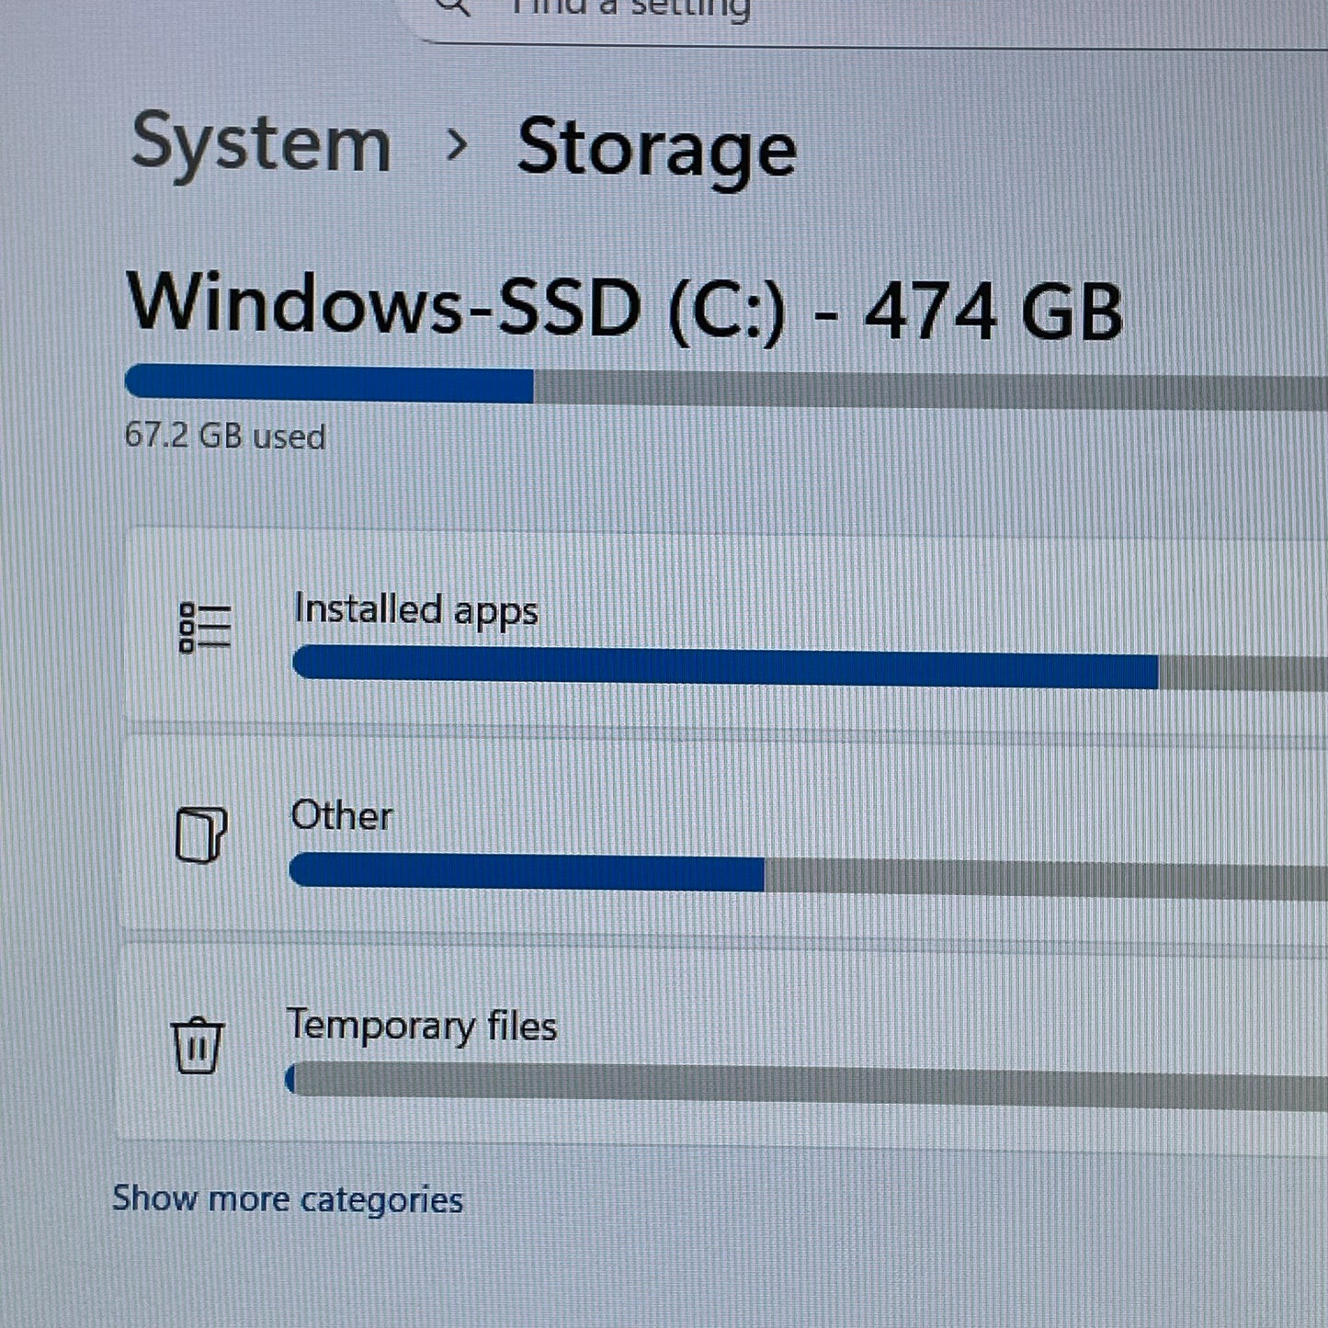This screenshot has height=1328, width=1328.
Task: Open the Temporary files category
Action: point(422,1026)
